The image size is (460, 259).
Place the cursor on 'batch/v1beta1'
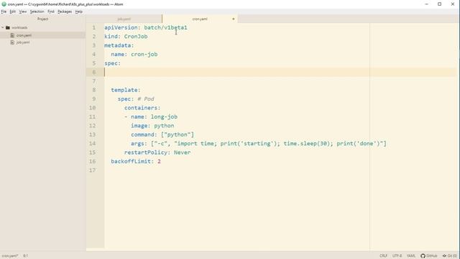click(x=165, y=27)
